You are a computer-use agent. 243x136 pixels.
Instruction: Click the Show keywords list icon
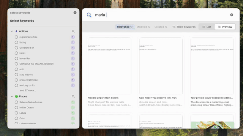tap(174, 27)
